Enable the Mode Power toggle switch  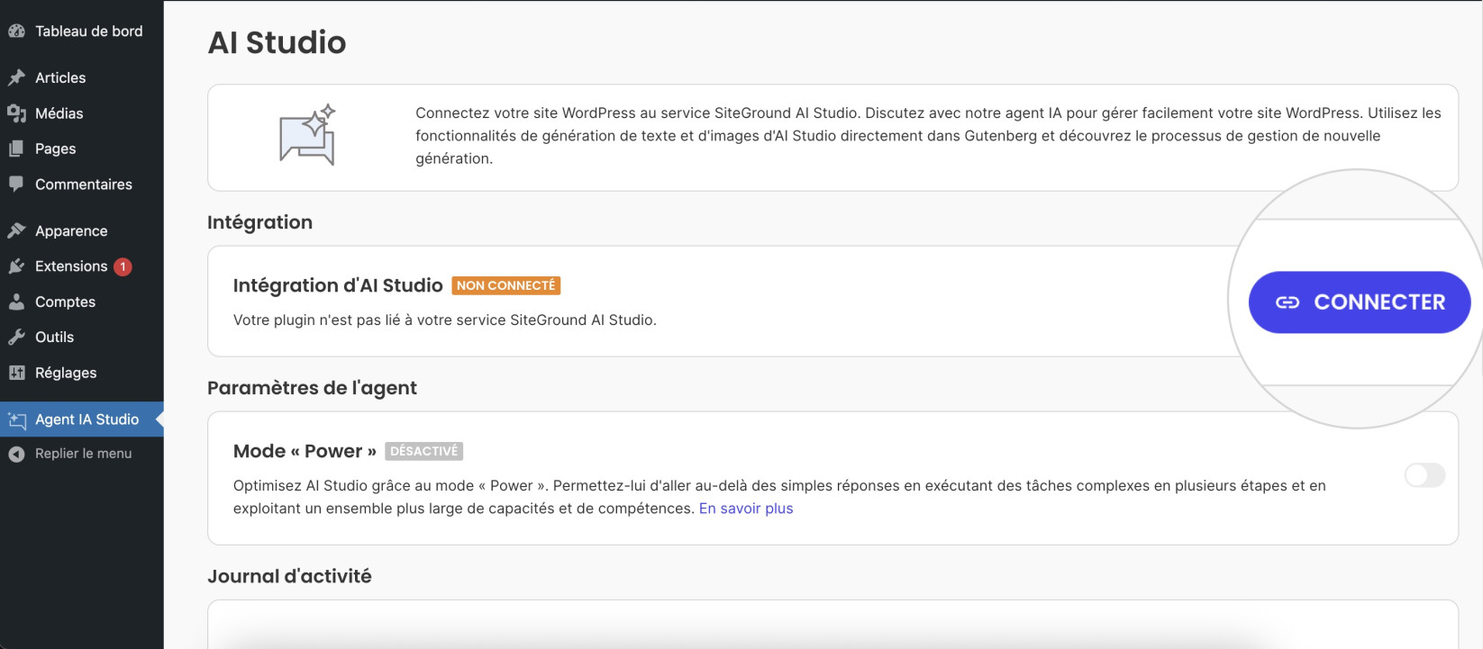tap(1424, 475)
